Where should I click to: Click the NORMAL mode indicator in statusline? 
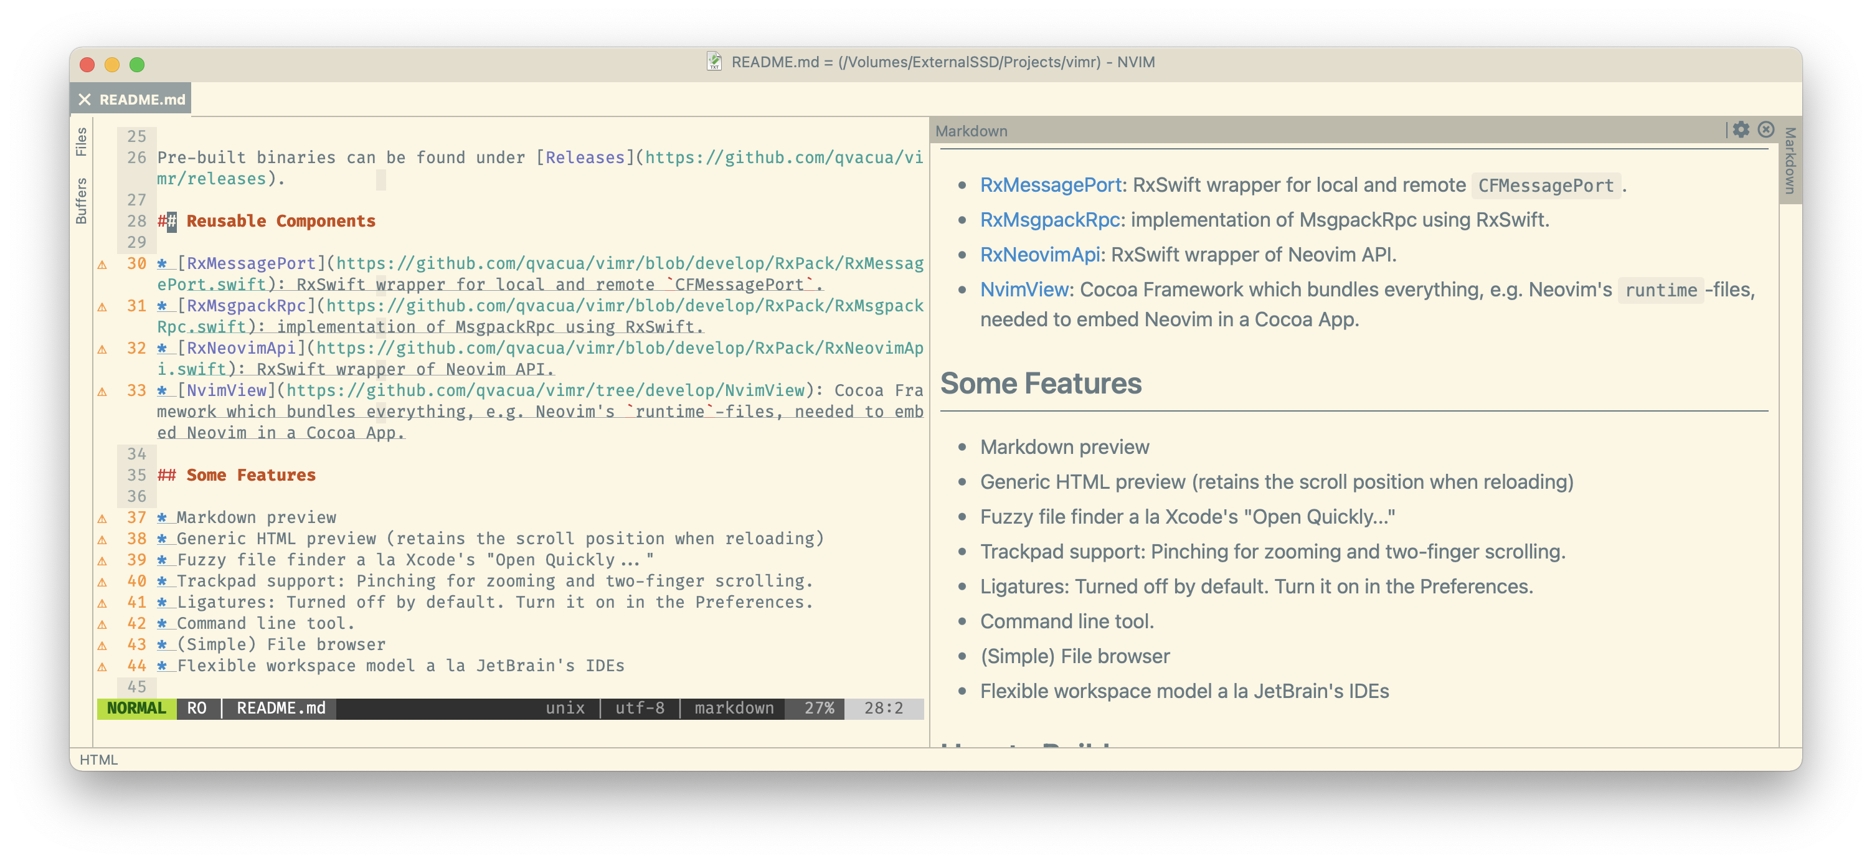(136, 709)
